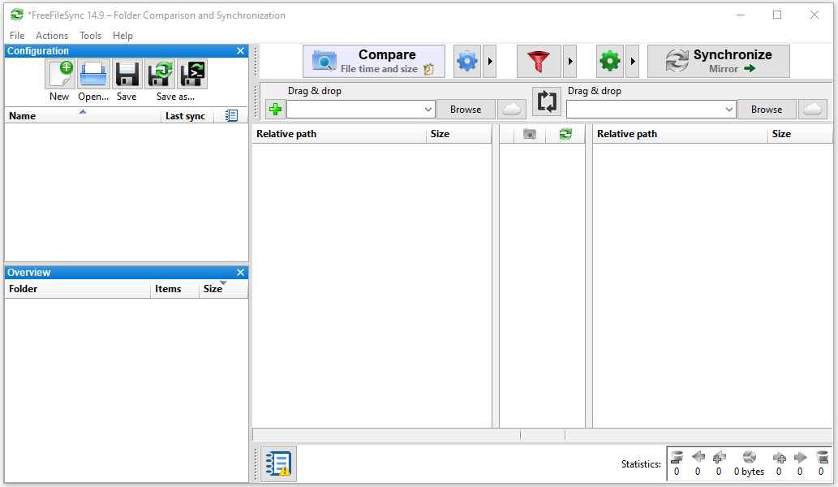Image resolution: width=838 pixels, height=487 pixels.
Task: Select right cloud storage icon
Action: click(x=812, y=110)
